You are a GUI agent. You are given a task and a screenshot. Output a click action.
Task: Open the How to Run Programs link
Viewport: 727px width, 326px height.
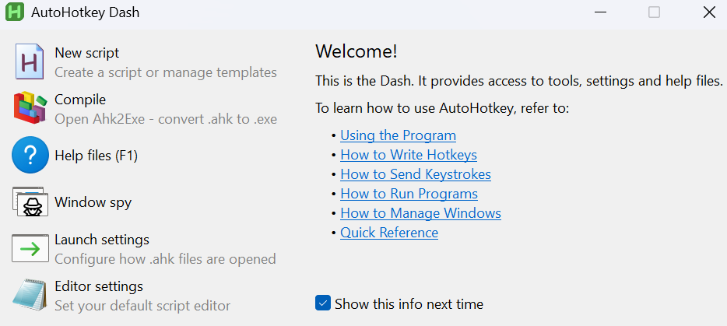tap(409, 194)
